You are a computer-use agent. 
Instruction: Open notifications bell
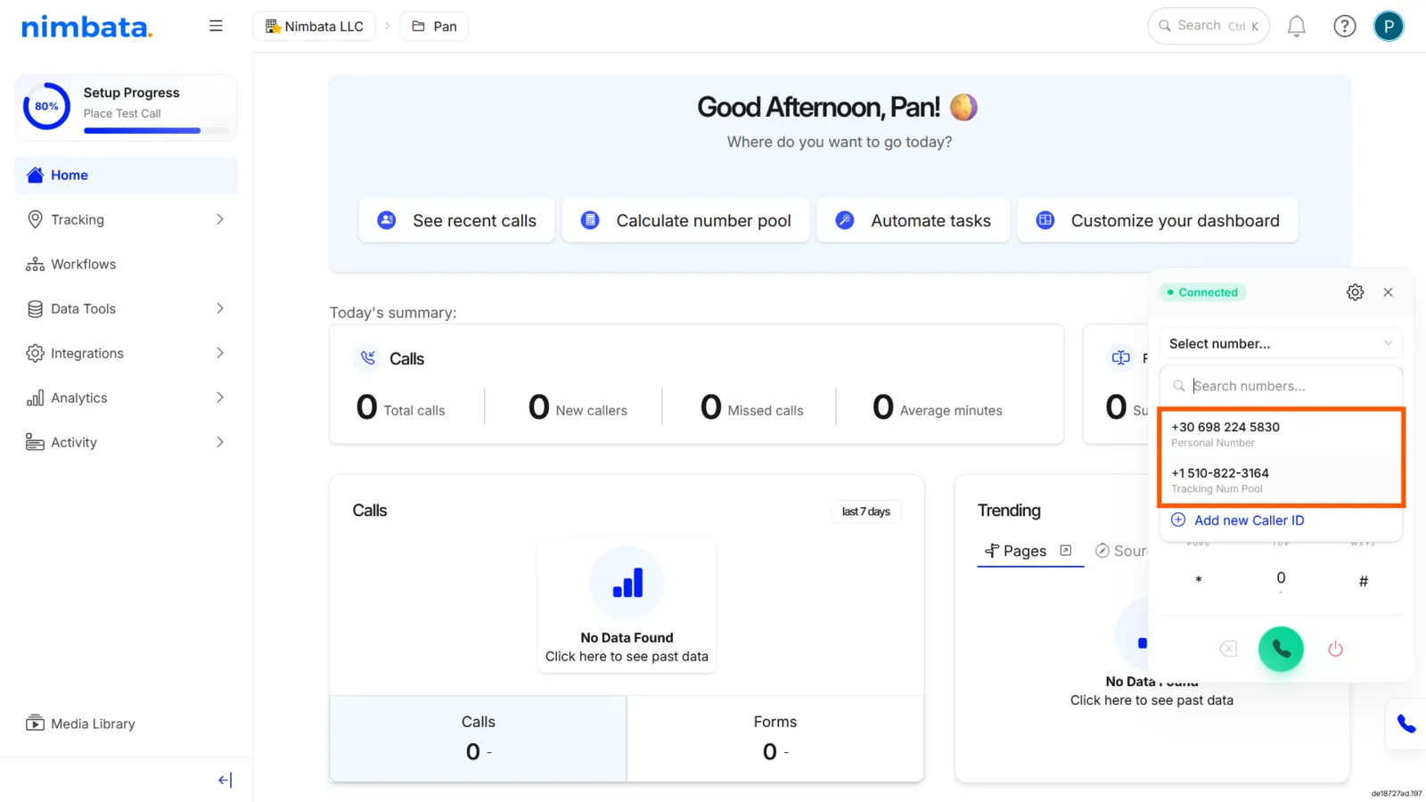pos(1297,27)
